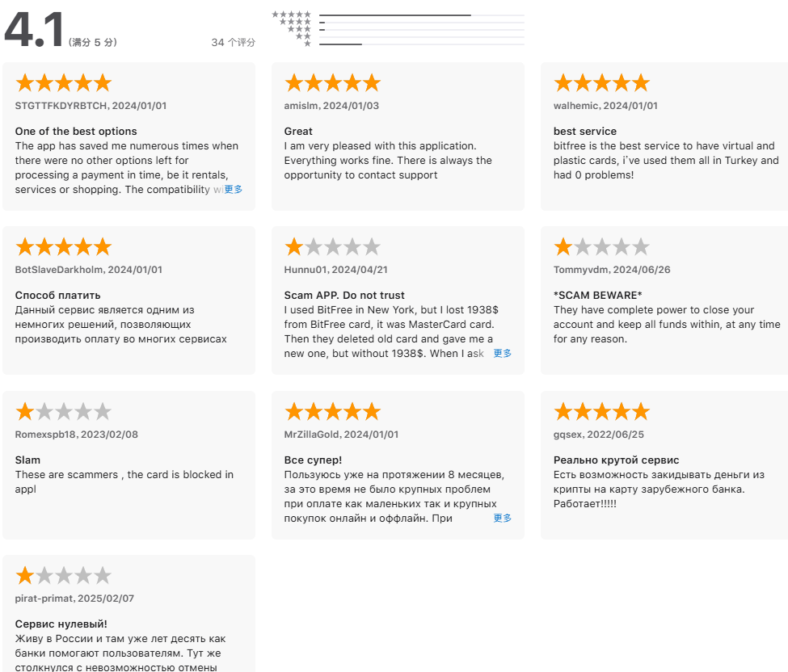788x672 pixels.
Task: Click the star rating on the pirat-primat review
Action: pos(63,576)
